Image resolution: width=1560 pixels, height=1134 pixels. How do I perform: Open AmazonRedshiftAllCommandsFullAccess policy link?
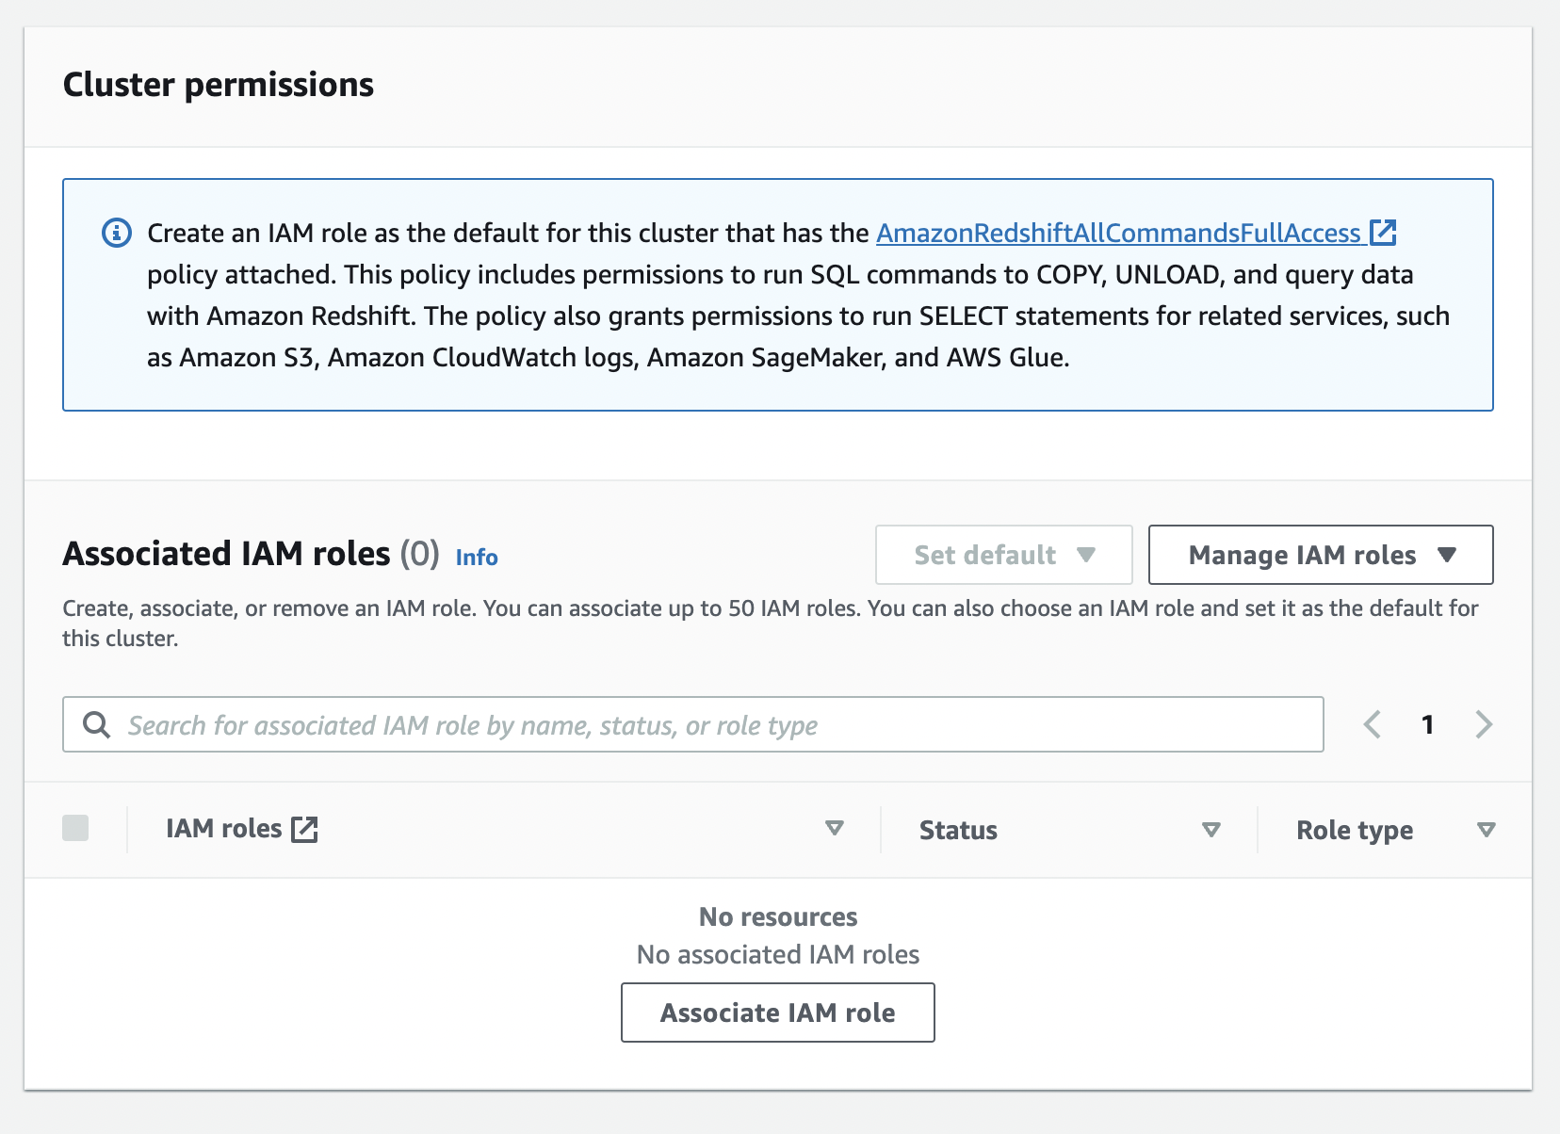pos(1118,233)
